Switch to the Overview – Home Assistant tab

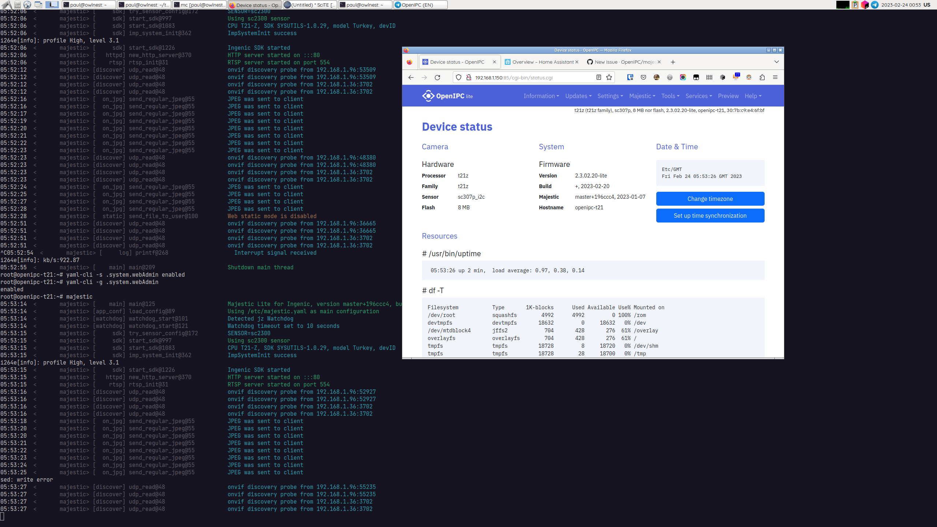pos(542,62)
